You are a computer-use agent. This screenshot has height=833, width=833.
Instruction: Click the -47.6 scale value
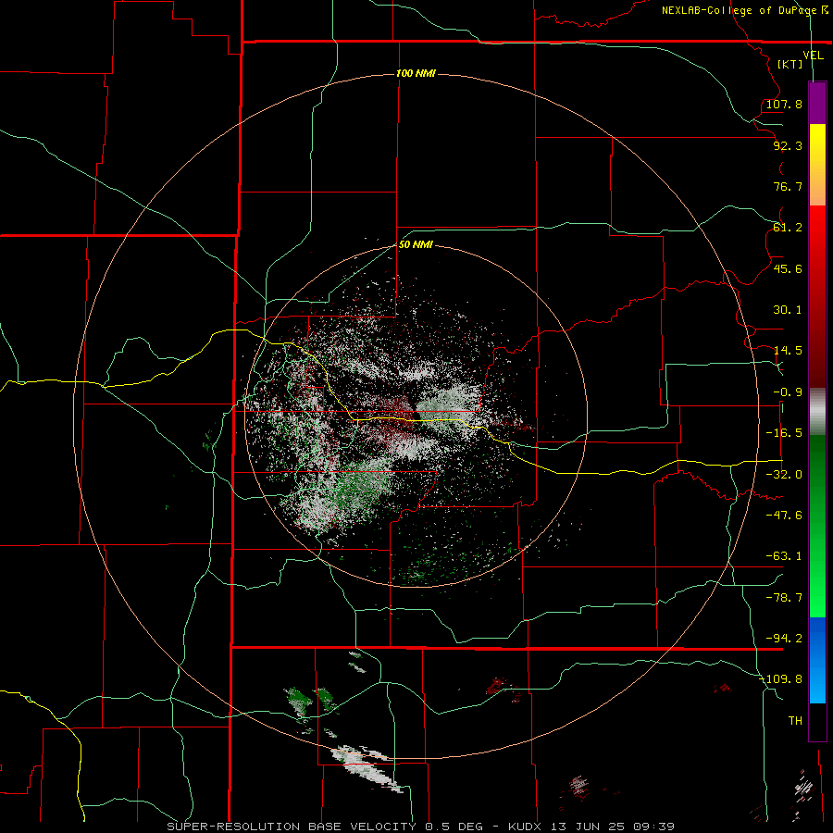tap(784, 516)
